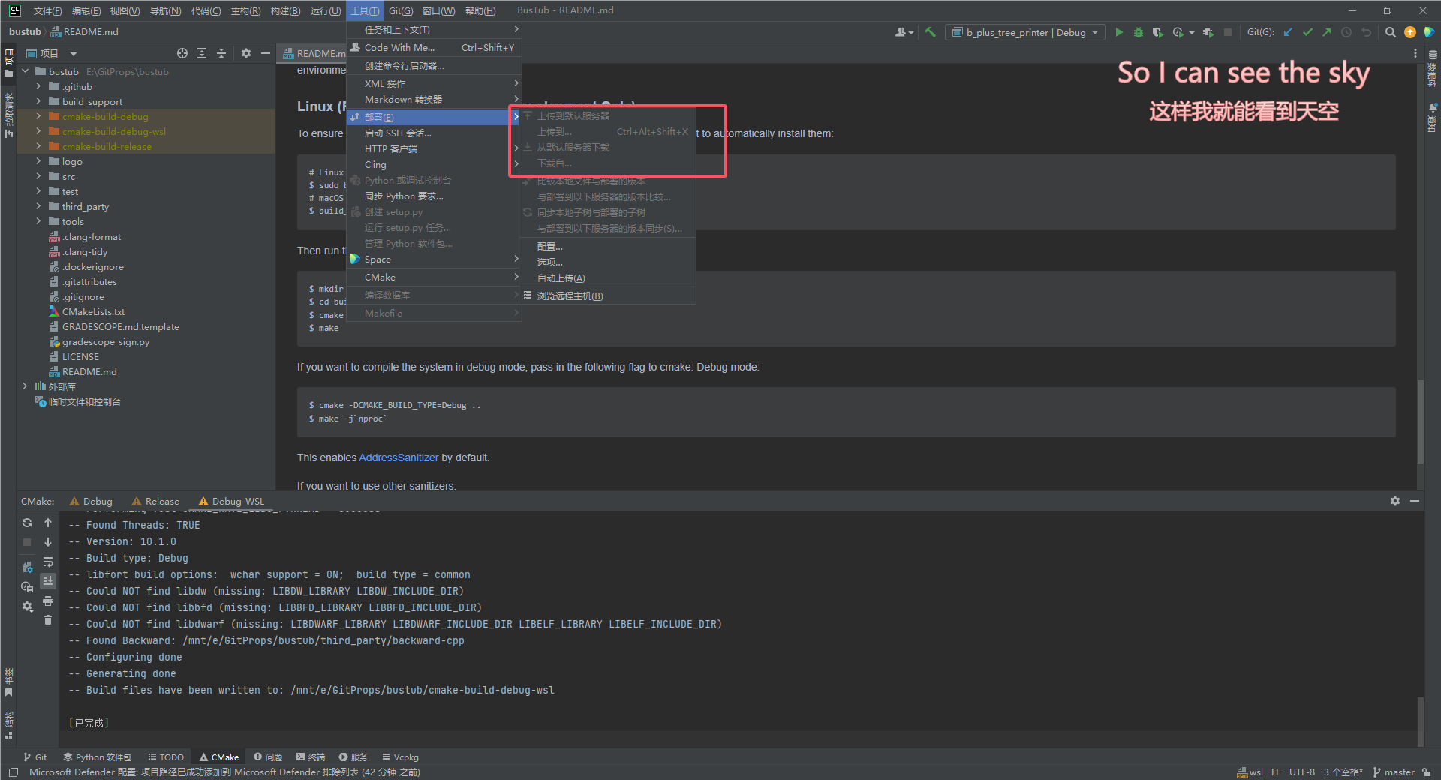Expand the src folder
Screen dimensions: 1441x780
tap(38, 176)
